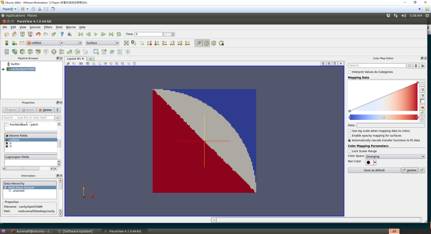The height and width of the screenshot is (234, 431).
Task: Set view direction to -Z
Action: (x=187, y=43)
